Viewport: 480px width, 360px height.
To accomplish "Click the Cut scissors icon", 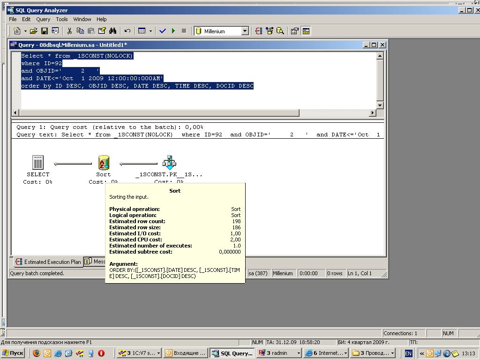I will point(69,31).
